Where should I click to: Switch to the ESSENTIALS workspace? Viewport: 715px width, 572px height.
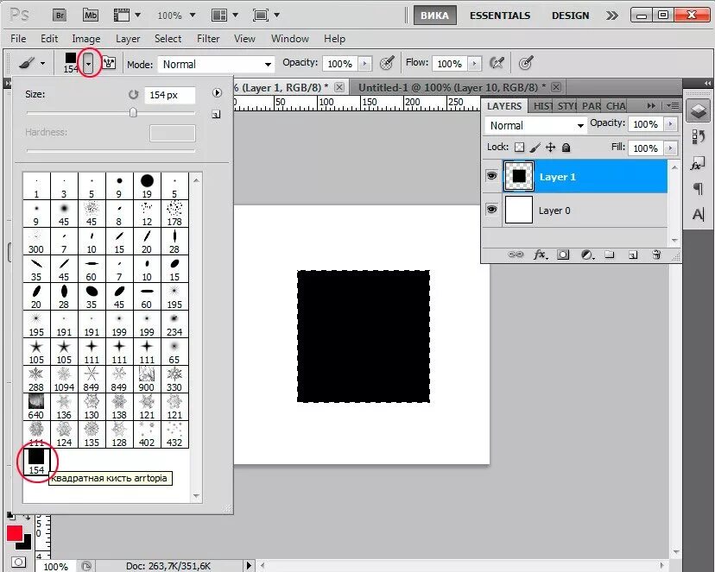pyautogui.click(x=500, y=16)
